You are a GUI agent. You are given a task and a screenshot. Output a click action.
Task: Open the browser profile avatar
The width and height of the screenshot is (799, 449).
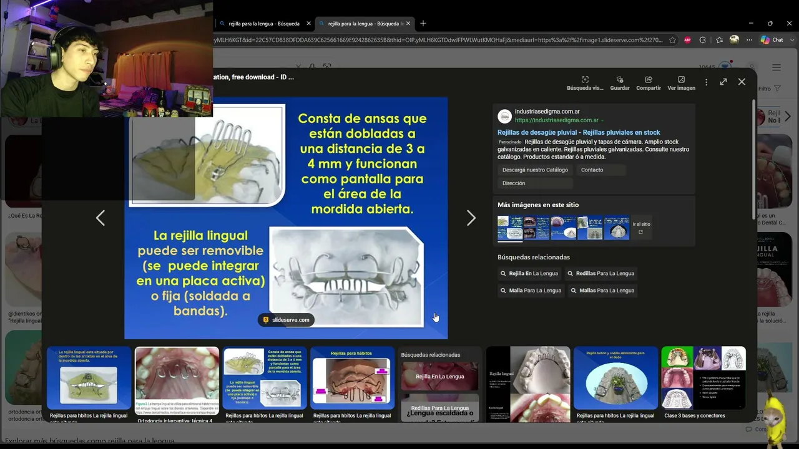pos(734,39)
